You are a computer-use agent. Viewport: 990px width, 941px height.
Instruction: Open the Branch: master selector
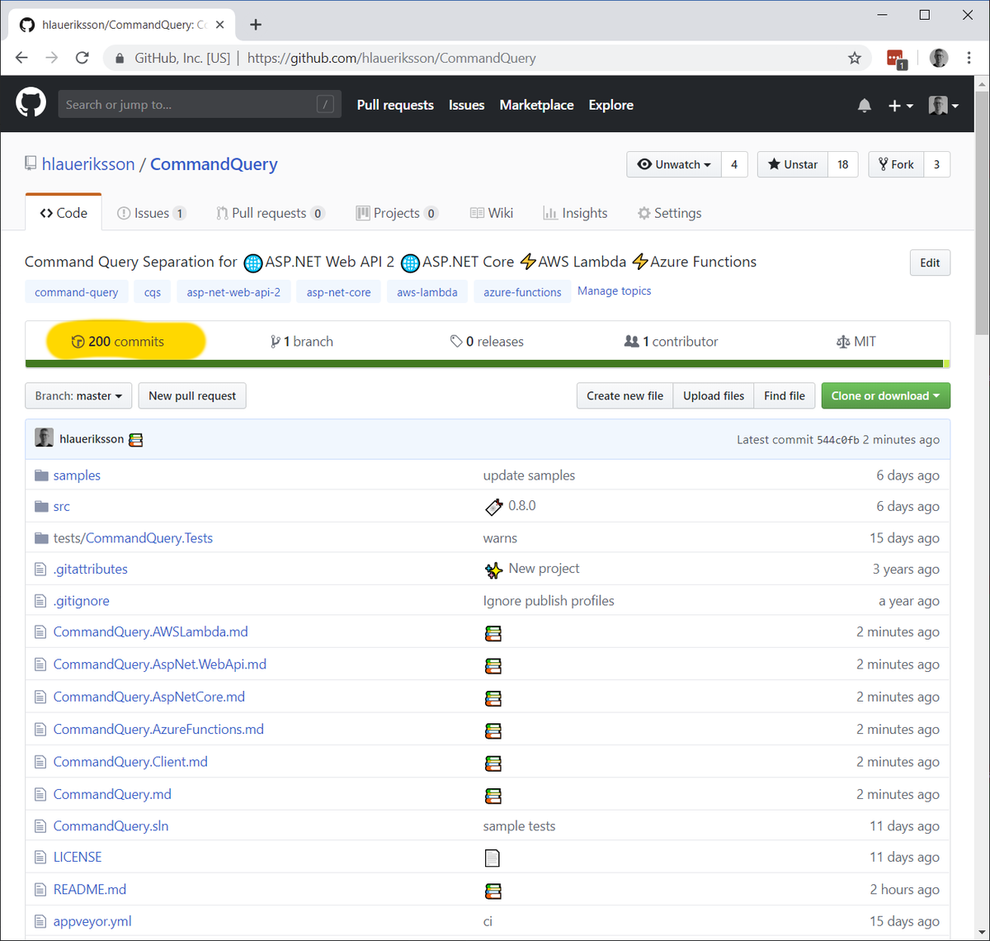[78, 396]
